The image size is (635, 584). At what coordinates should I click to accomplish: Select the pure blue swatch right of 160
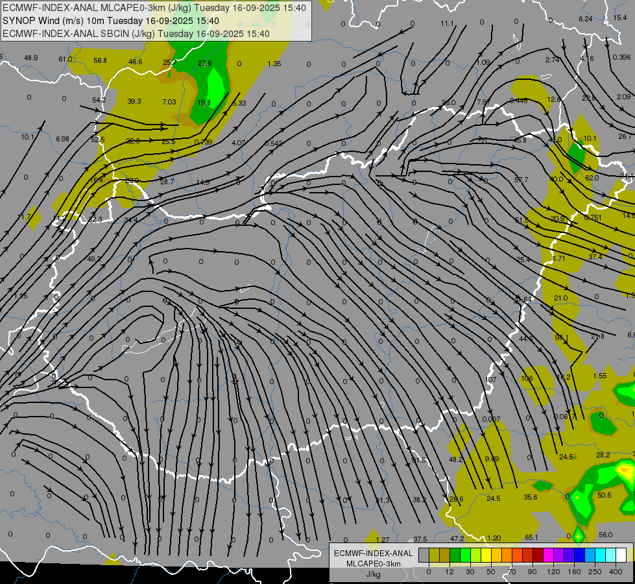point(580,555)
